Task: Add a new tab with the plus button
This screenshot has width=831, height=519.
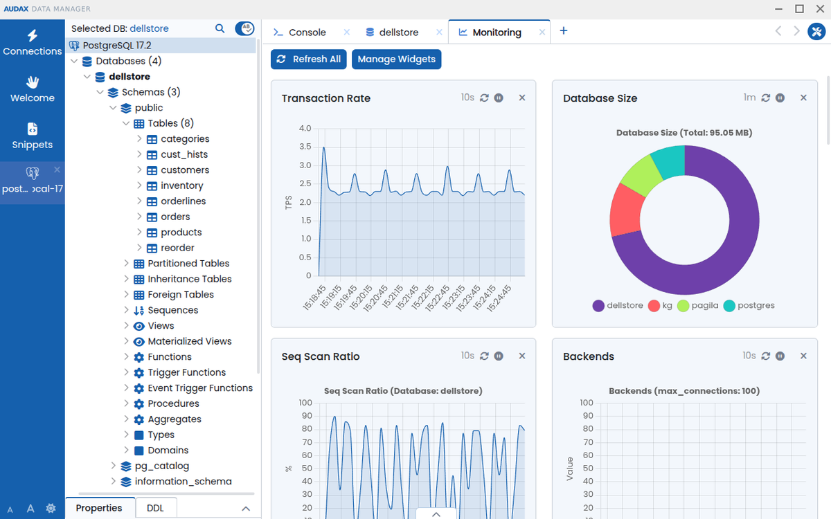Action: tap(564, 30)
